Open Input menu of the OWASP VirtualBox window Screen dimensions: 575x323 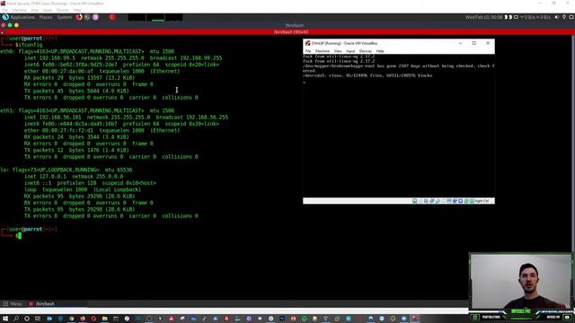(x=350, y=51)
